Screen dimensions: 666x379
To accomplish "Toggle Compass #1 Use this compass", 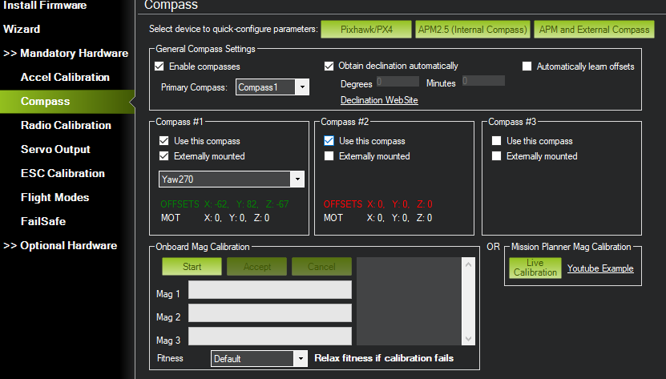I will [x=164, y=141].
